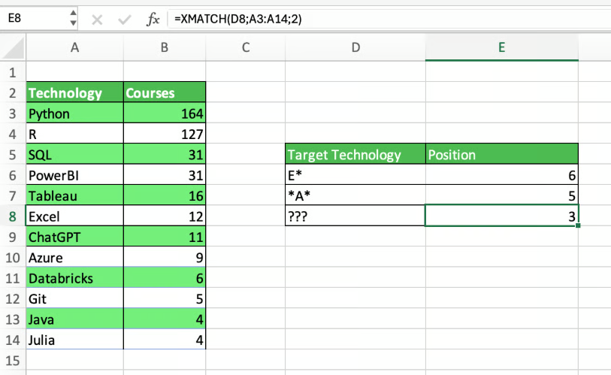
Task: Click the Cancel X icon in formula bar
Action: pyautogui.click(x=97, y=20)
